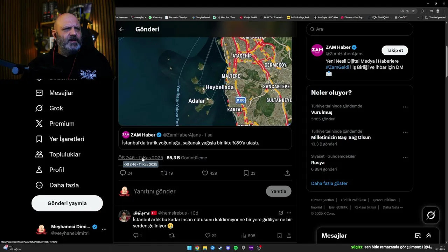This screenshot has height=252, width=448.
Task: Open Steam from the taskbar
Action: (220, 248)
